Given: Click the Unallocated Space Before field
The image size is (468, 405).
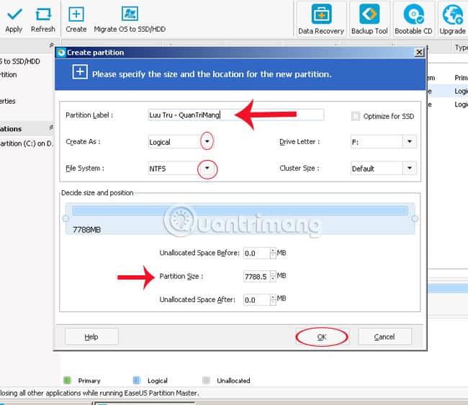Looking at the screenshot, I should 257,253.
